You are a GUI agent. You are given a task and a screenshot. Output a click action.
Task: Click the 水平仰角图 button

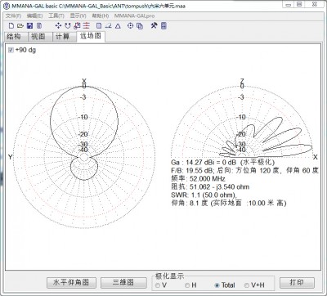click(71, 283)
